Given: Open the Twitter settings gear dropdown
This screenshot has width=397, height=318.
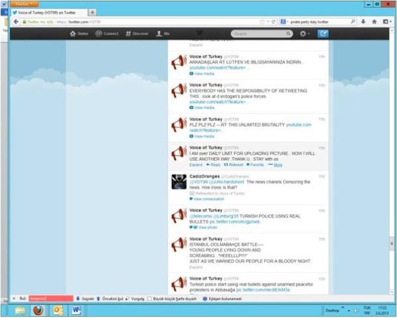Looking at the screenshot, I should (304, 34).
